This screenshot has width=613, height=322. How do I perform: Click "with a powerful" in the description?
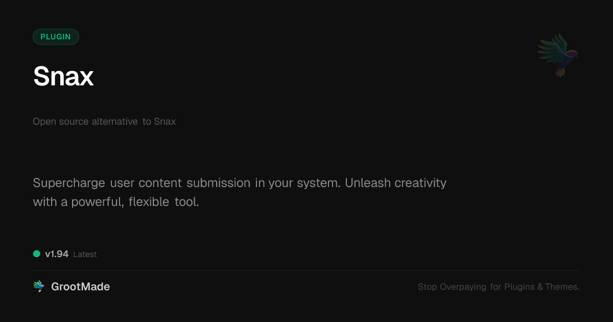click(x=79, y=202)
